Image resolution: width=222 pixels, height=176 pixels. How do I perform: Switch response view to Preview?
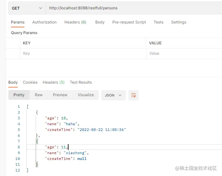point(60,95)
